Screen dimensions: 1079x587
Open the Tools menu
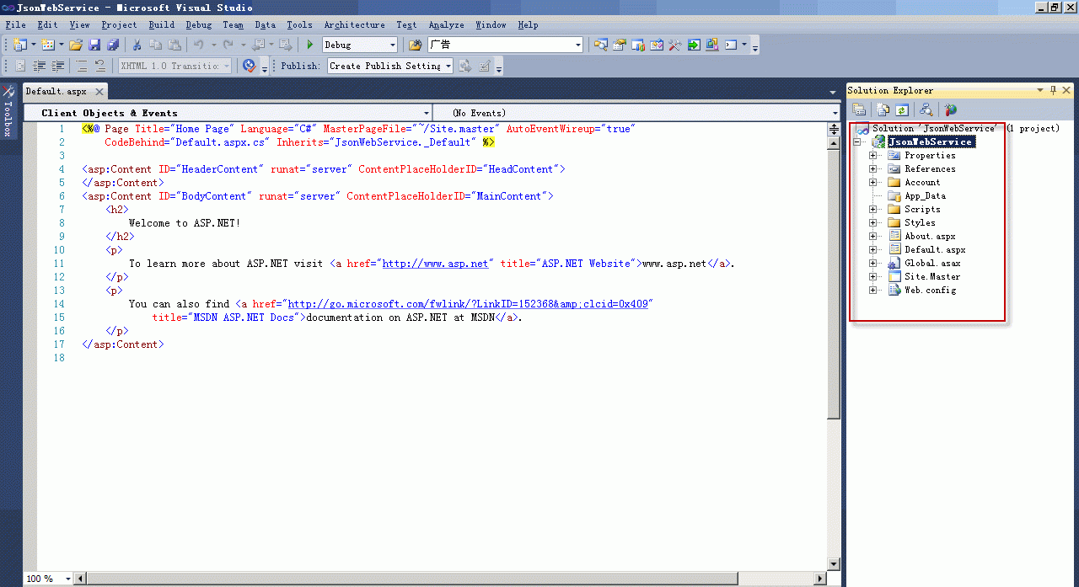(x=299, y=24)
